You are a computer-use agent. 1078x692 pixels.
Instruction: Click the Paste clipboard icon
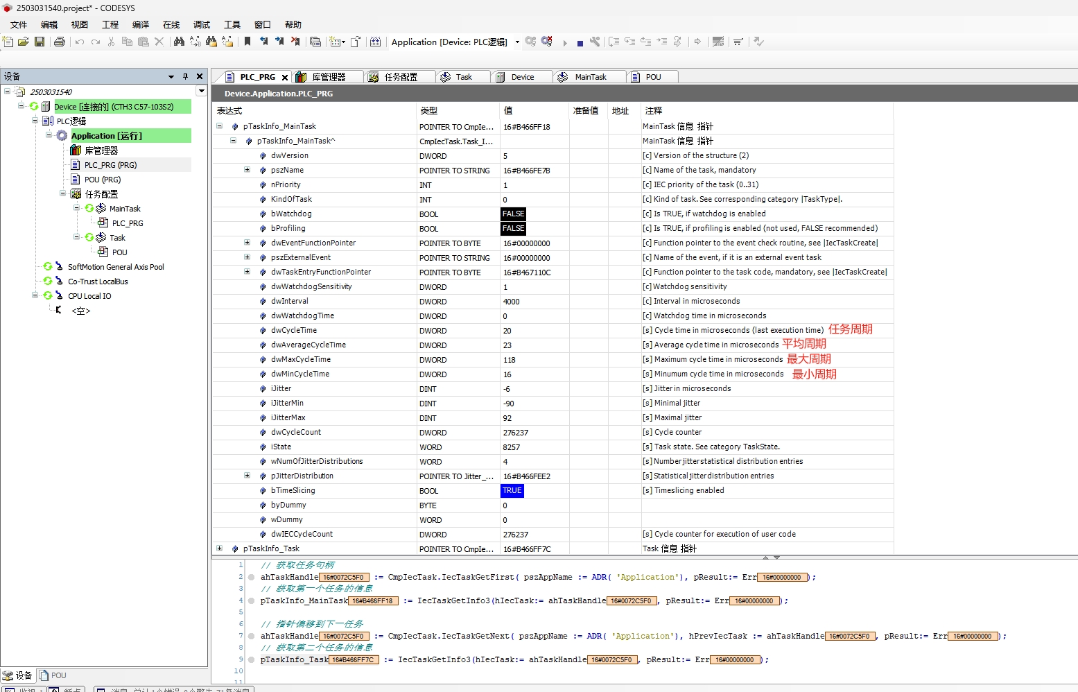pos(143,42)
